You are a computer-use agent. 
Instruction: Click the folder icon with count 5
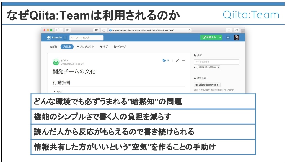click(166, 60)
